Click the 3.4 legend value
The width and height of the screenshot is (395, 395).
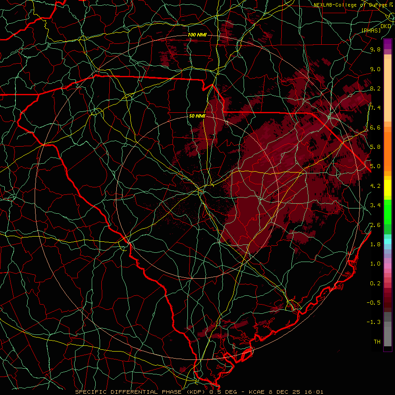(x=375, y=205)
